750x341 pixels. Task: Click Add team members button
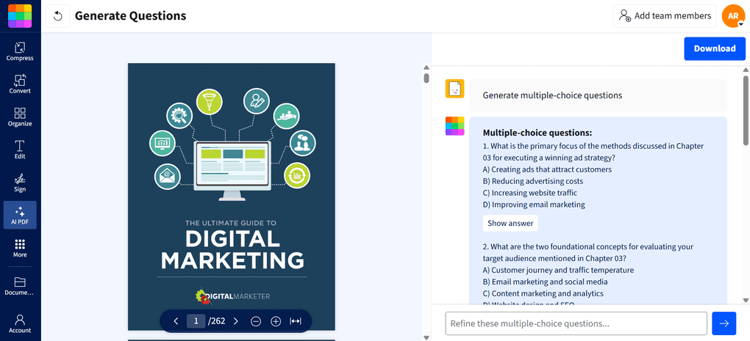click(665, 16)
